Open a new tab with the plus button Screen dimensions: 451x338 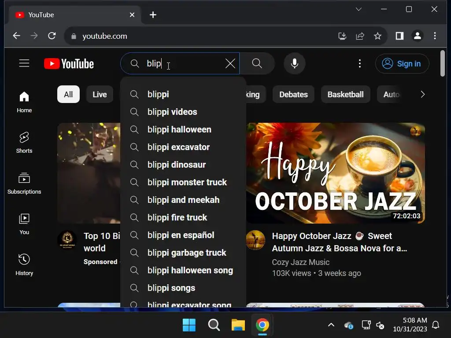[153, 15]
